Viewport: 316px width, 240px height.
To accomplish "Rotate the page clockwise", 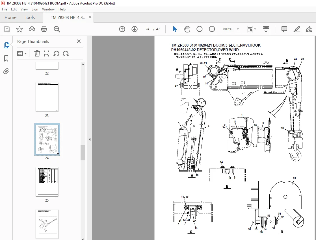I will click(66, 54).
